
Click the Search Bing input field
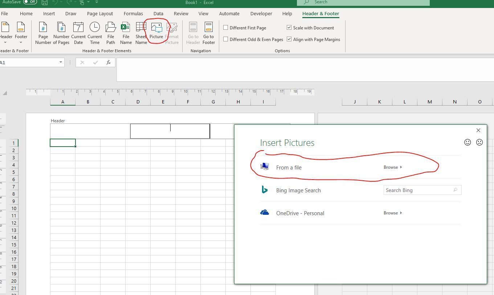tap(417, 190)
